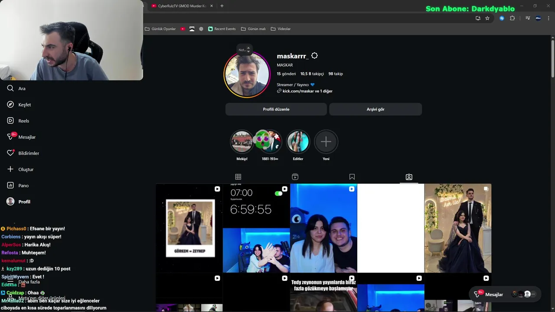555x312 pixels.
Task: Bookmark this page with the star icon
Action: (487, 18)
